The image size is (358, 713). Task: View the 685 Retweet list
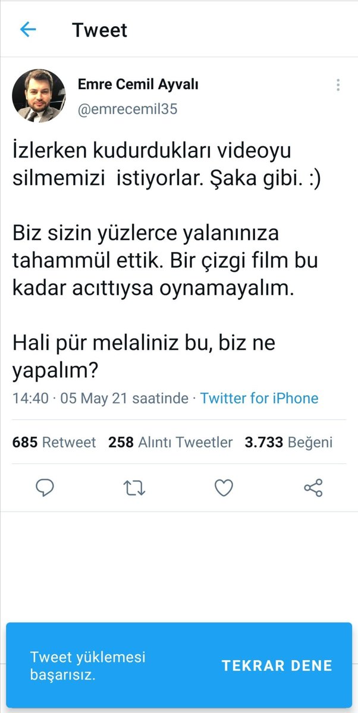click(54, 442)
